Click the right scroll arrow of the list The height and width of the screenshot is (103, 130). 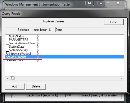pyautogui.click(x=122, y=78)
